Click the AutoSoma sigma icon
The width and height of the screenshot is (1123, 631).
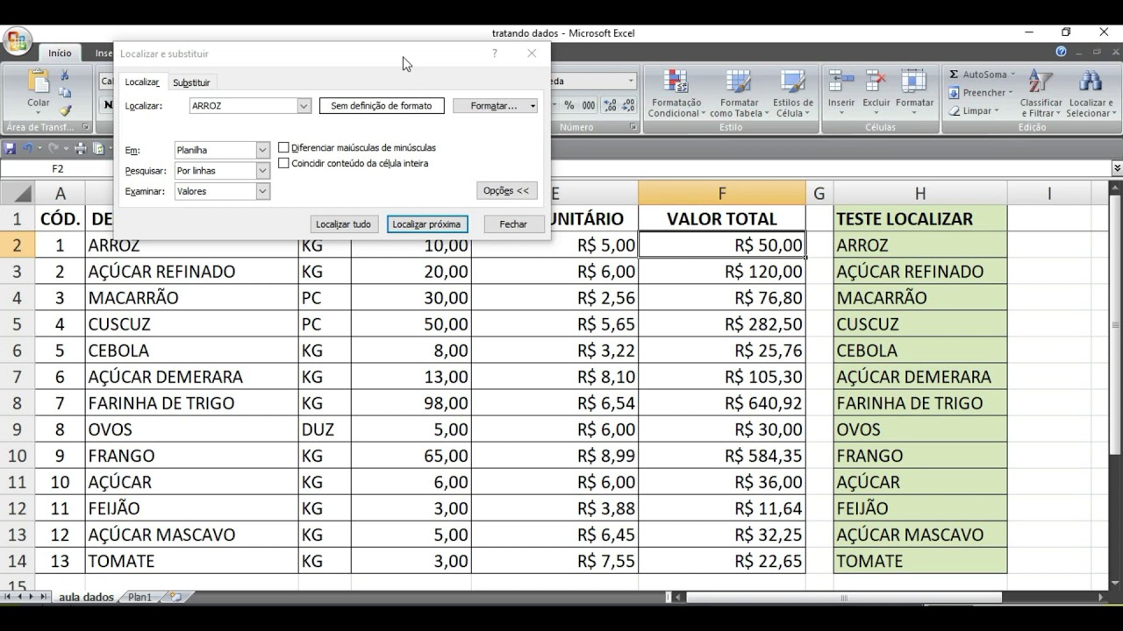click(x=955, y=75)
